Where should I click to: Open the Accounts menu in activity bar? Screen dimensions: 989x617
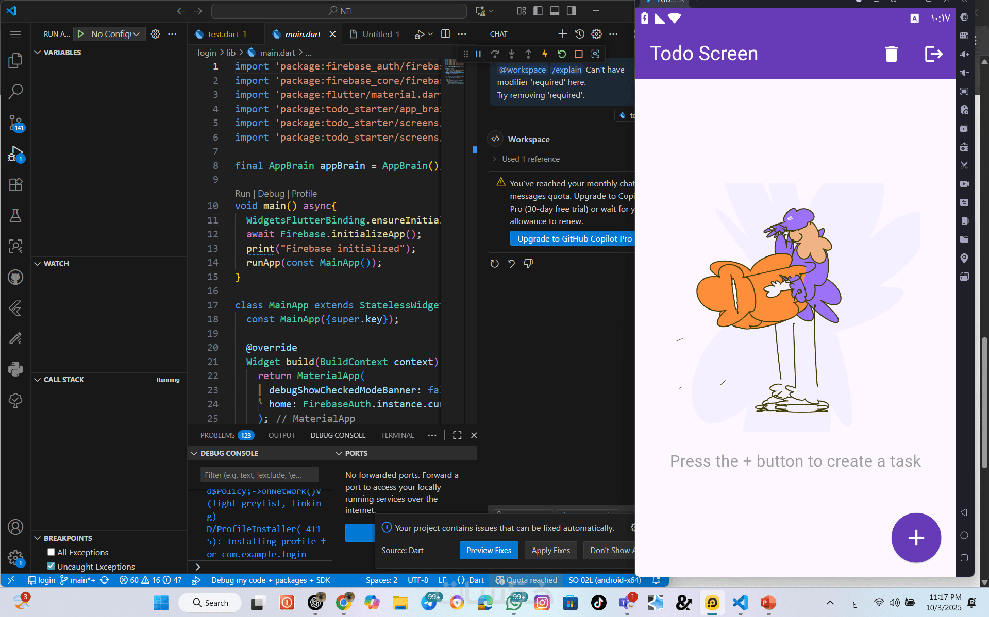tap(15, 527)
